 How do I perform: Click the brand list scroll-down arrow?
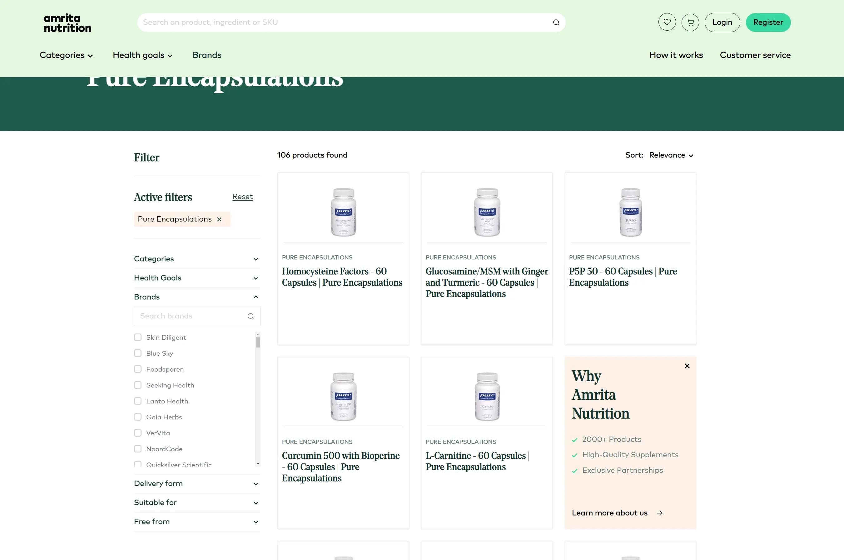[258, 463]
